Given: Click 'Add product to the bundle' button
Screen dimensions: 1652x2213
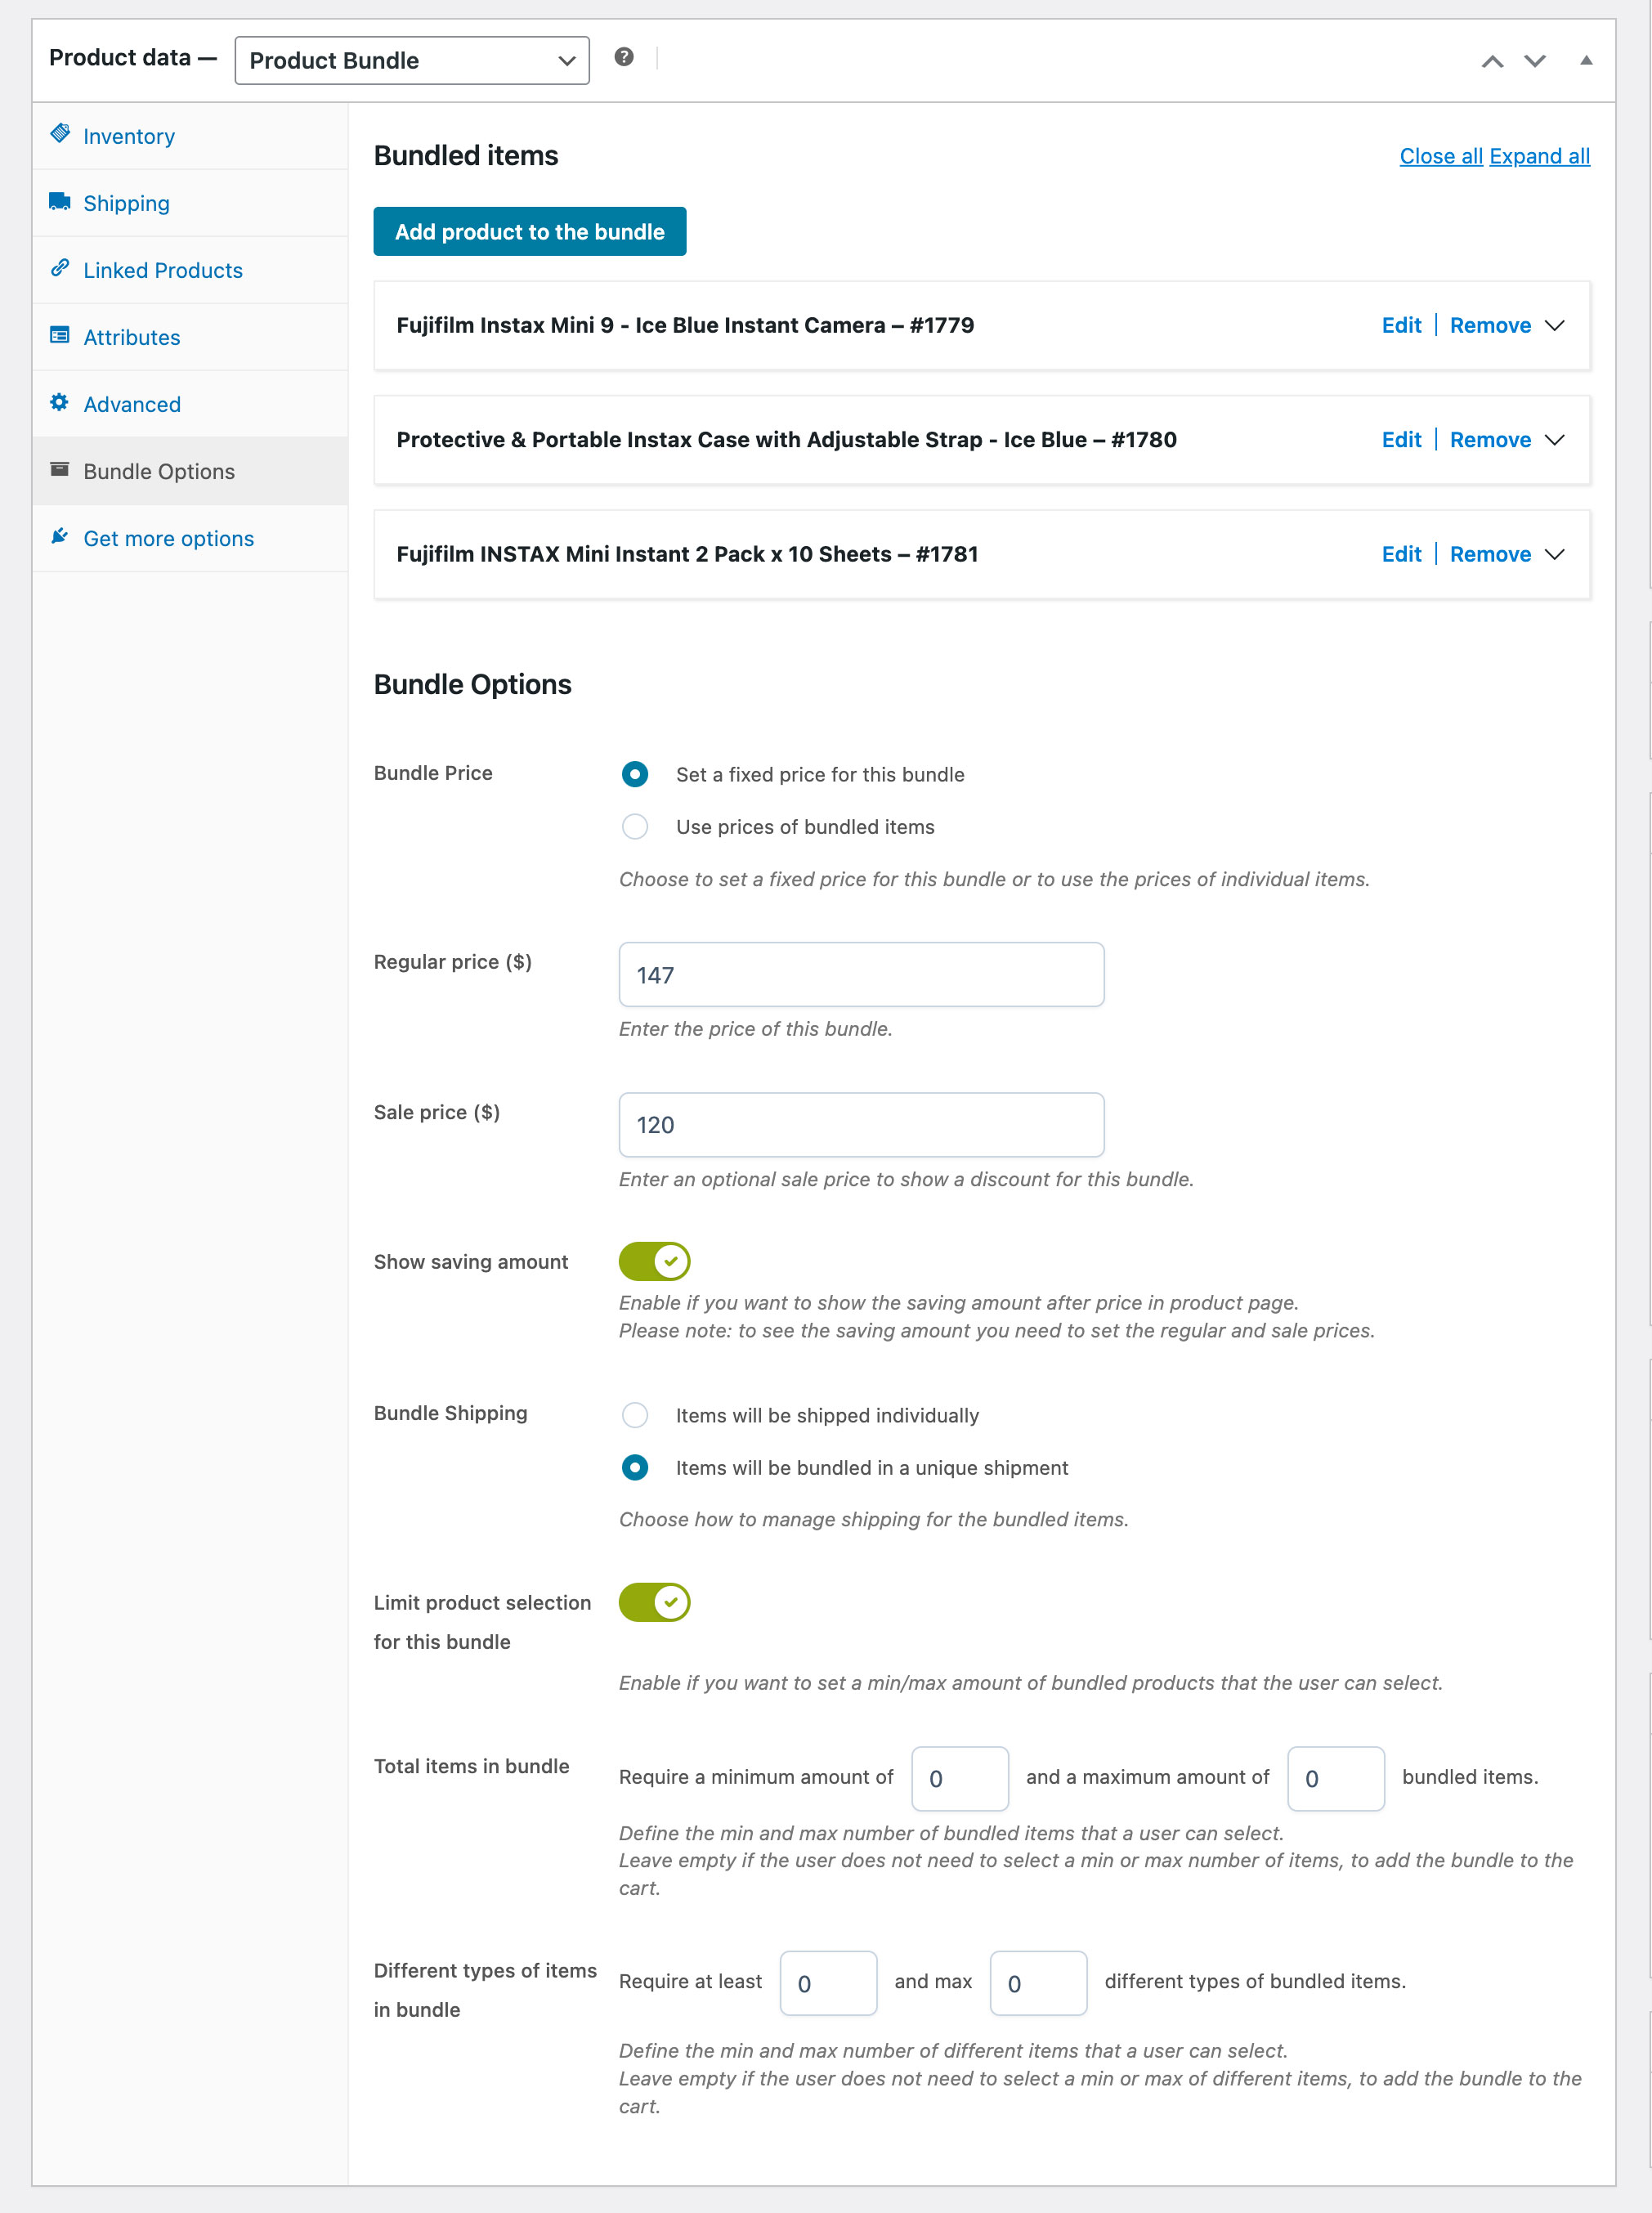Looking at the screenshot, I should pyautogui.click(x=530, y=232).
